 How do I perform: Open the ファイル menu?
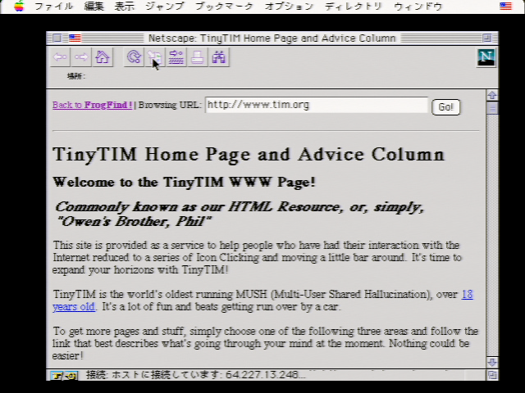point(54,7)
